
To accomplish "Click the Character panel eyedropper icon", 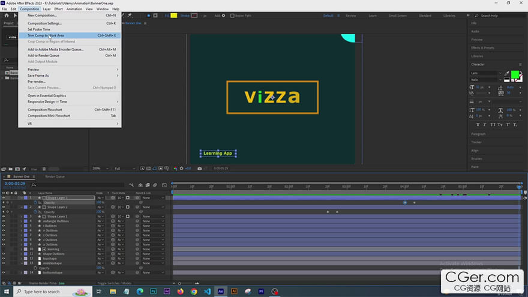I will pyautogui.click(x=506, y=73).
